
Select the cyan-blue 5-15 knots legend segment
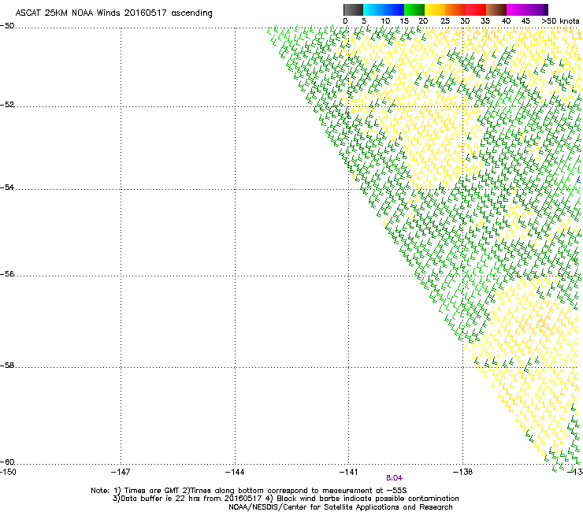click(384, 9)
